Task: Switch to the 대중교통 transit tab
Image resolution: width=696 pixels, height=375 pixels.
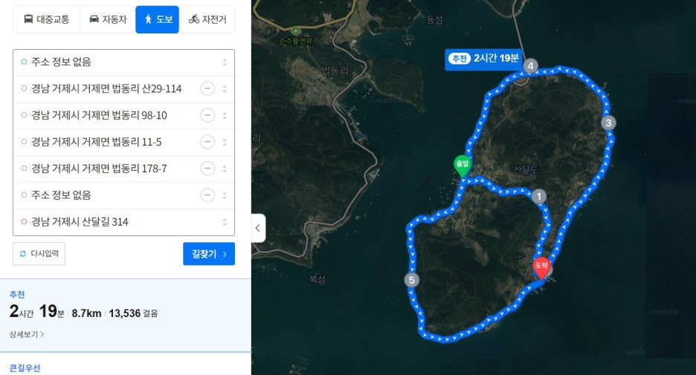Action: [47, 19]
